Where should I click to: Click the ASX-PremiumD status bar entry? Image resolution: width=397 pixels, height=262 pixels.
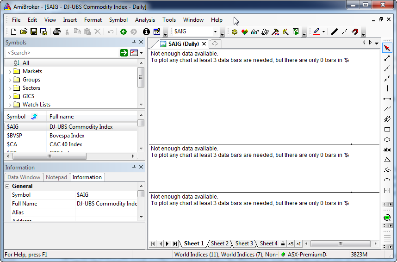pyautogui.click(x=304, y=255)
